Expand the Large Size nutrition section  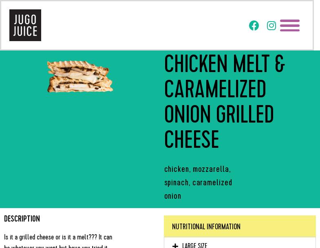coord(195,246)
